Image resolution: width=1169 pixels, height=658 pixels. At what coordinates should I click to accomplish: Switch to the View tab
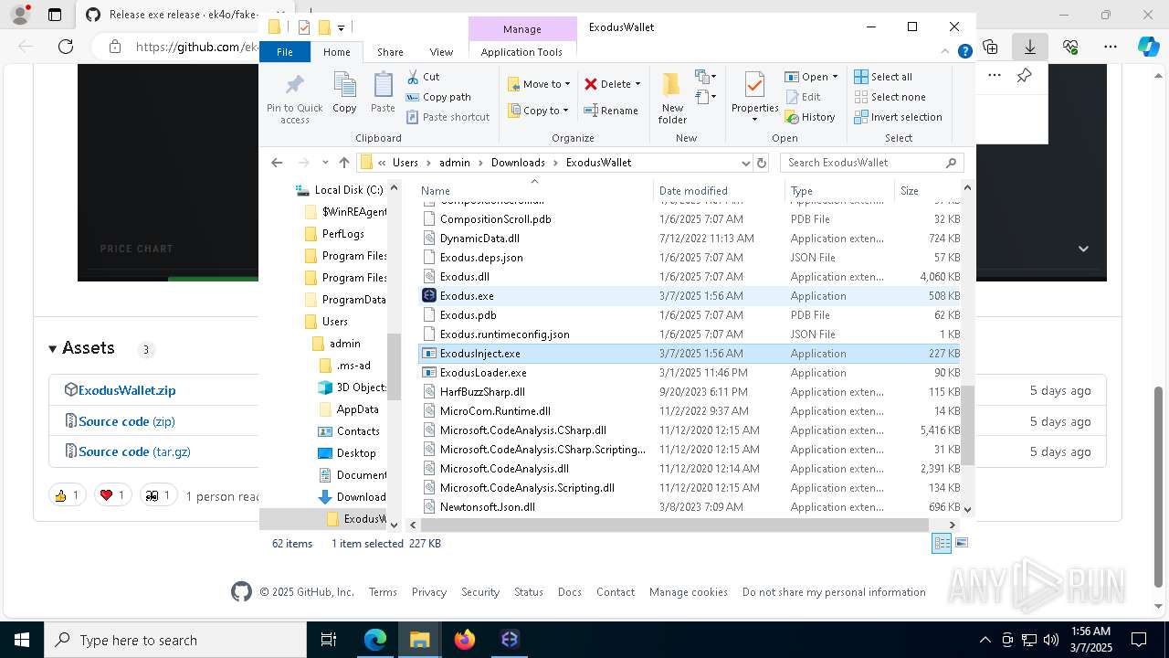click(x=441, y=52)
